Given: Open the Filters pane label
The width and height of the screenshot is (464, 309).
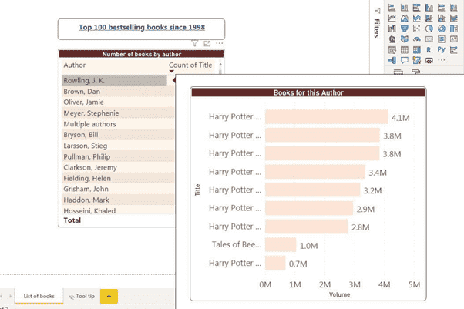Looking at the screenshot, I should (x=377, y=28).
